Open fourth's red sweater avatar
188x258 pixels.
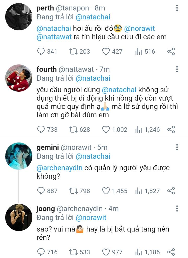[x=19, y=78]
